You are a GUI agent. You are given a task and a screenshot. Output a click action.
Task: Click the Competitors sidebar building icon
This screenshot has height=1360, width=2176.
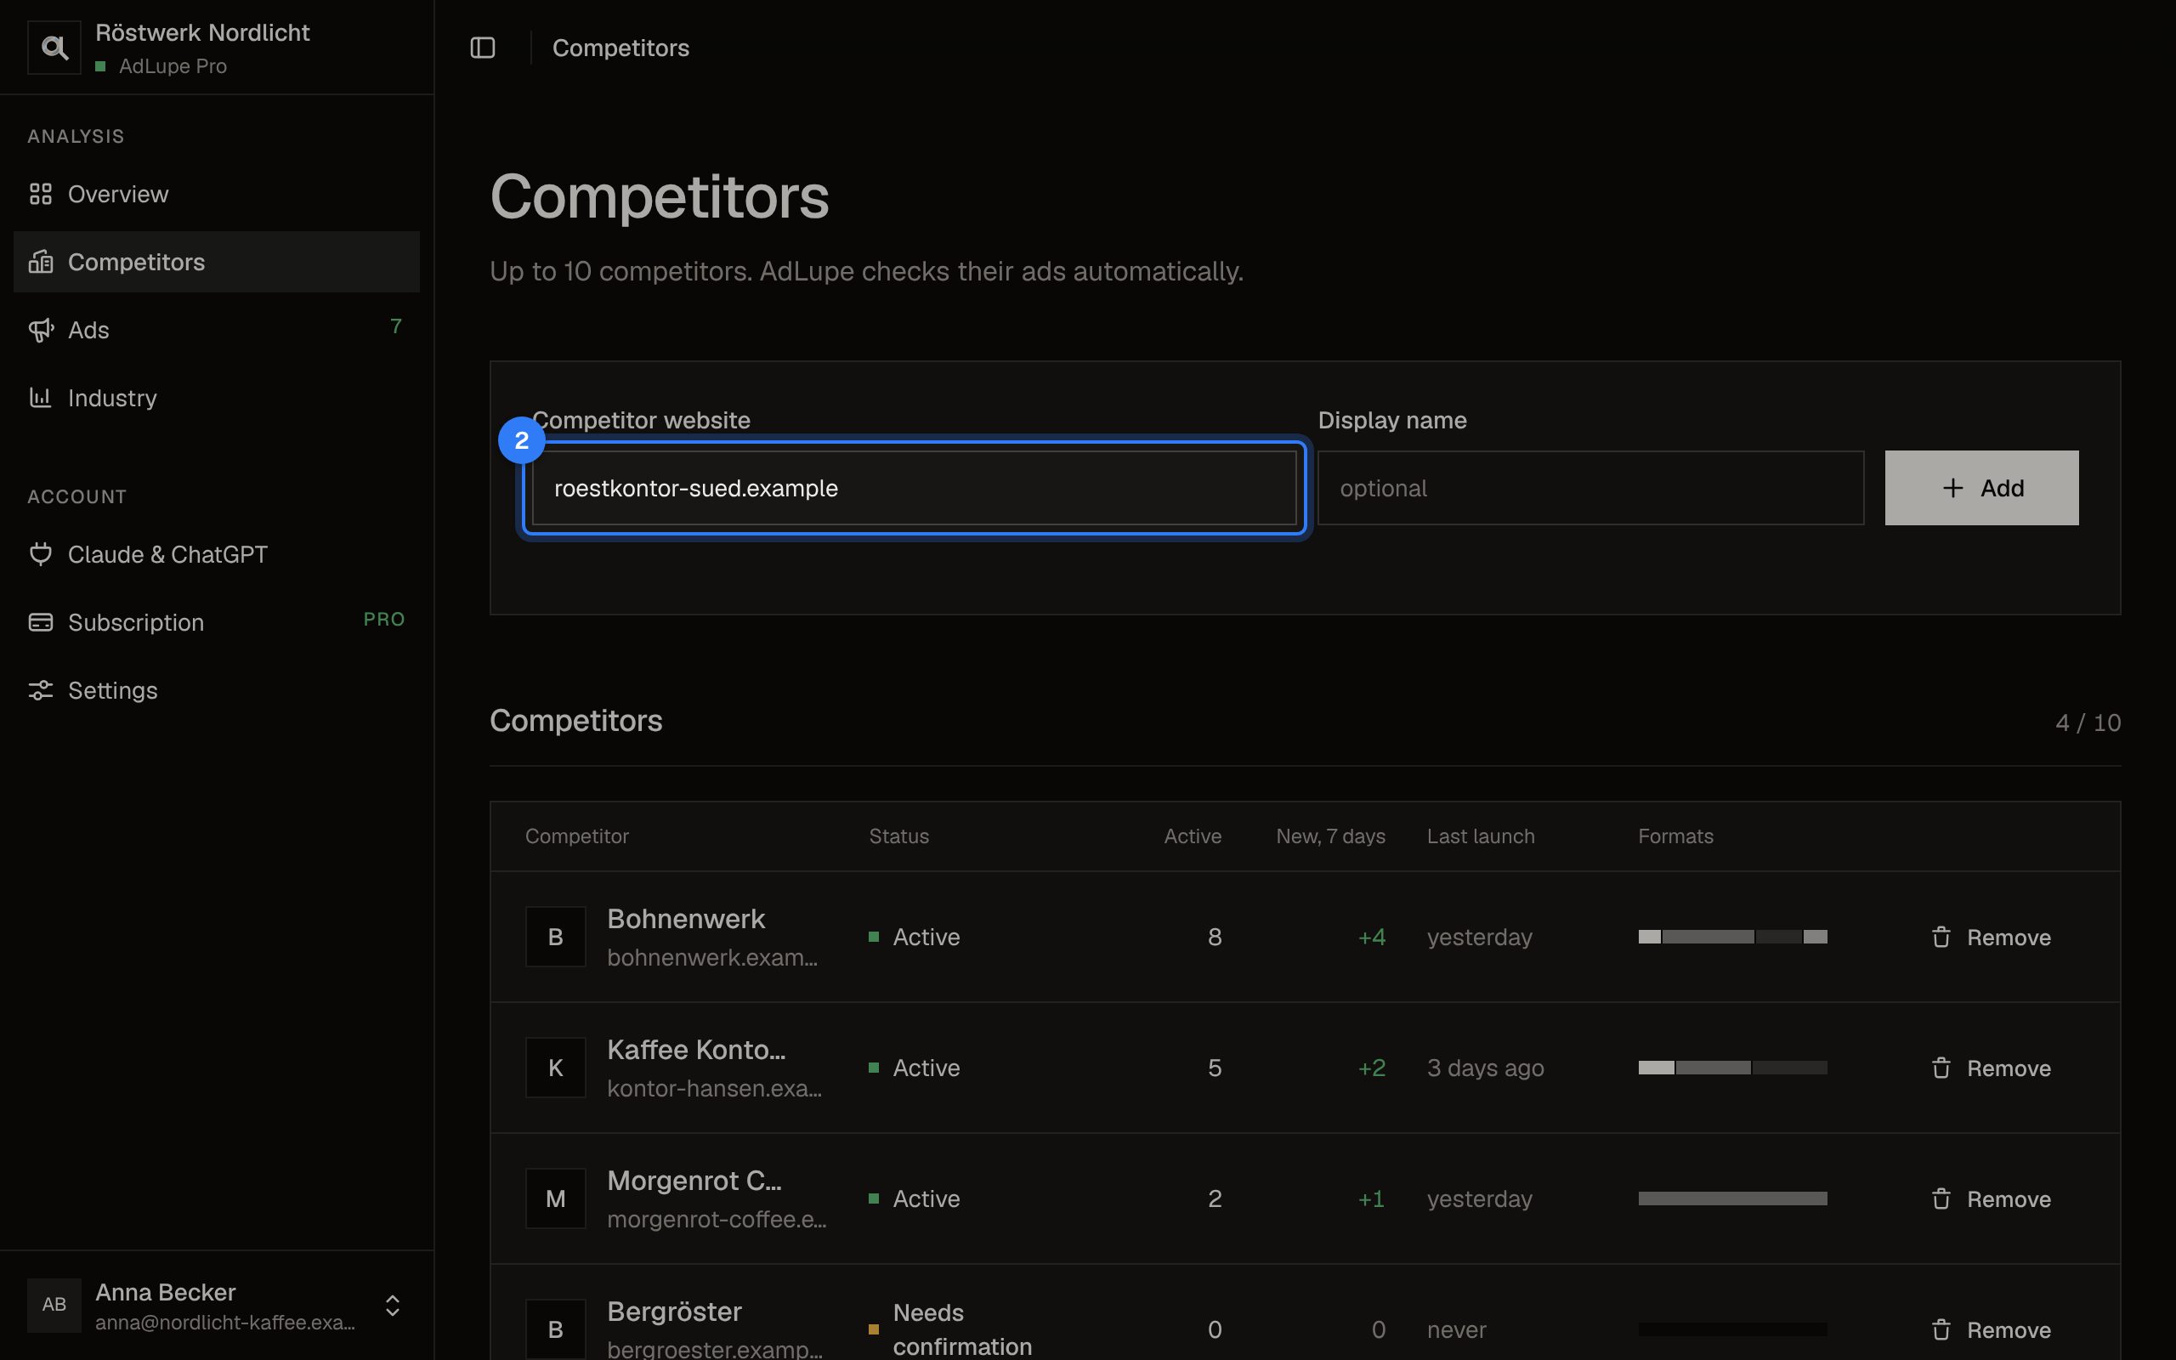41,262
